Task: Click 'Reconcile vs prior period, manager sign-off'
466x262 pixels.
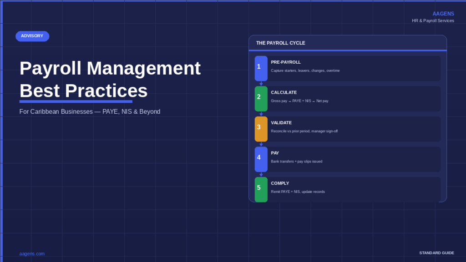Action: pyautogui.click(x=304, y=131)
